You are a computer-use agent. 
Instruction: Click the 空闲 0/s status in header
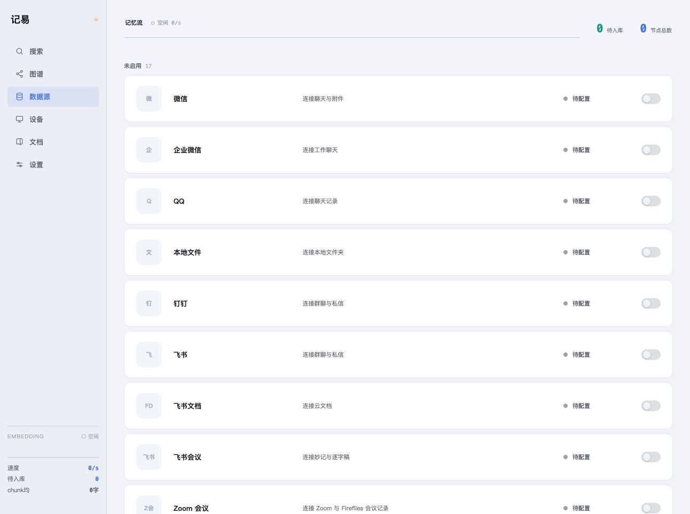pos(166,23)
